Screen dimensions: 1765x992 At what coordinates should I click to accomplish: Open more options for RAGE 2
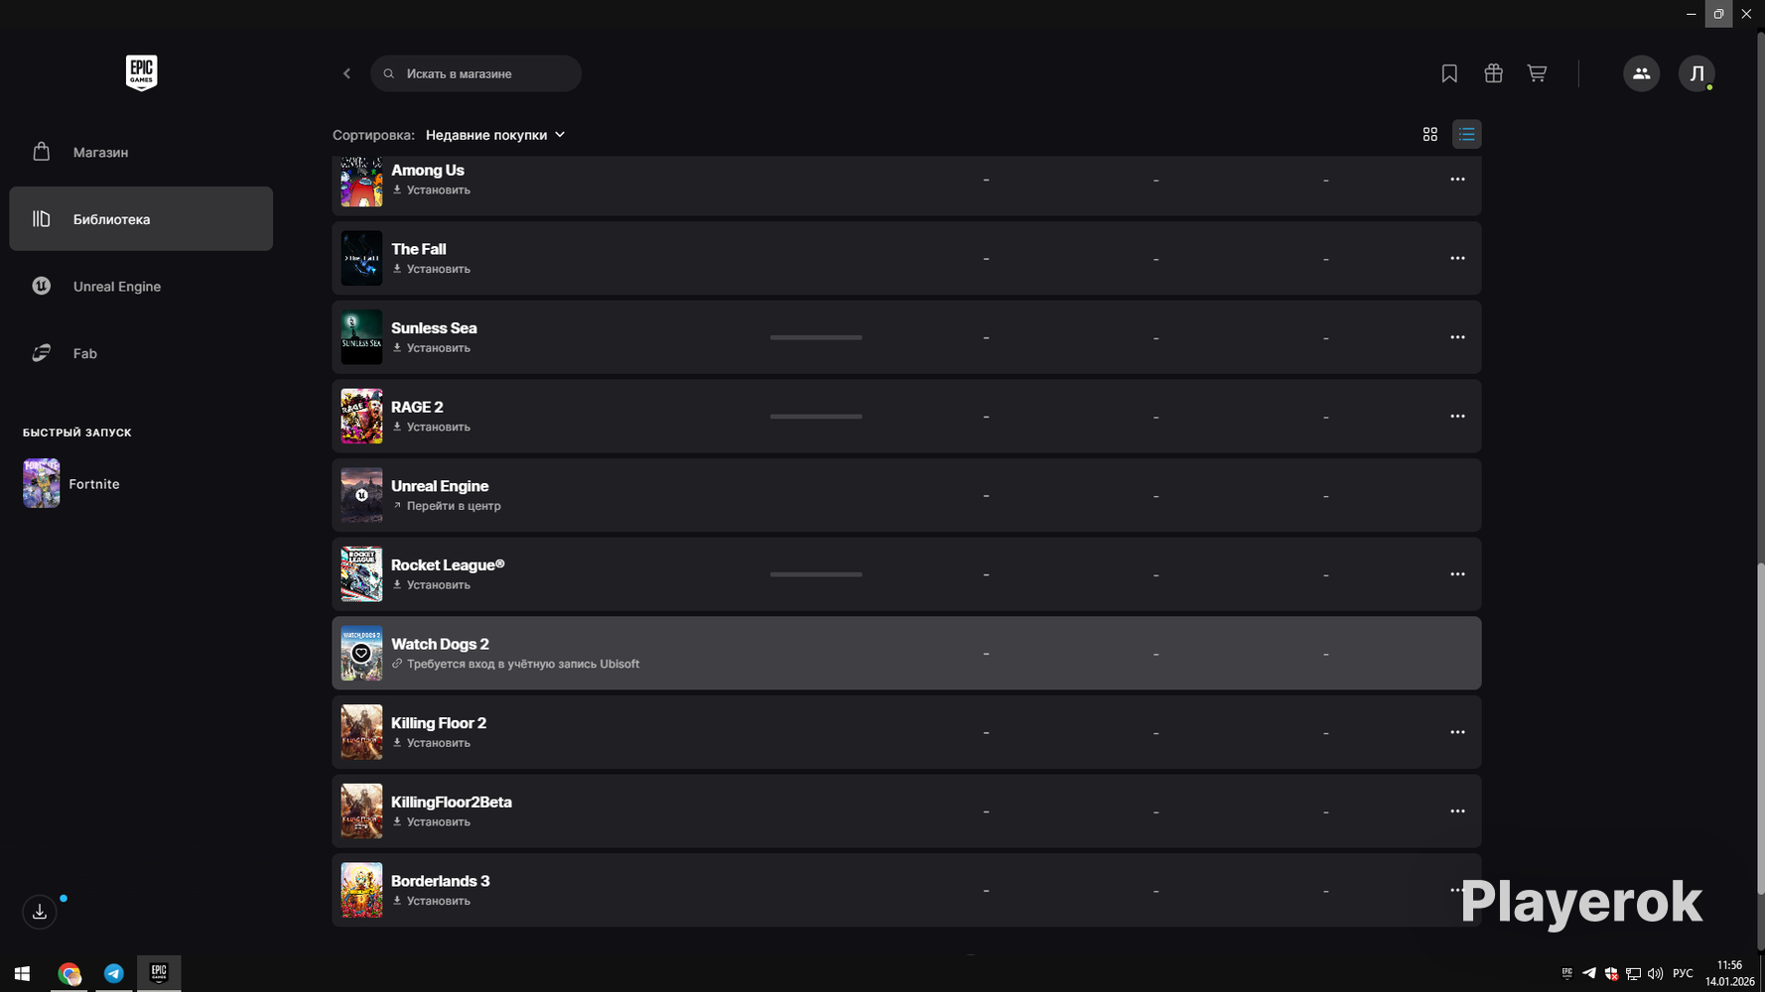pos(1457,417)
